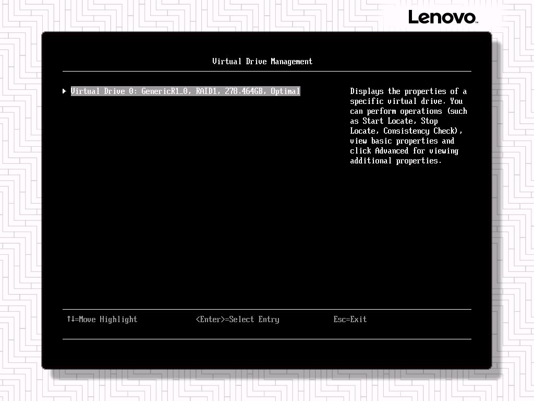Click the Virtual Drive Management title

(262, 62)
